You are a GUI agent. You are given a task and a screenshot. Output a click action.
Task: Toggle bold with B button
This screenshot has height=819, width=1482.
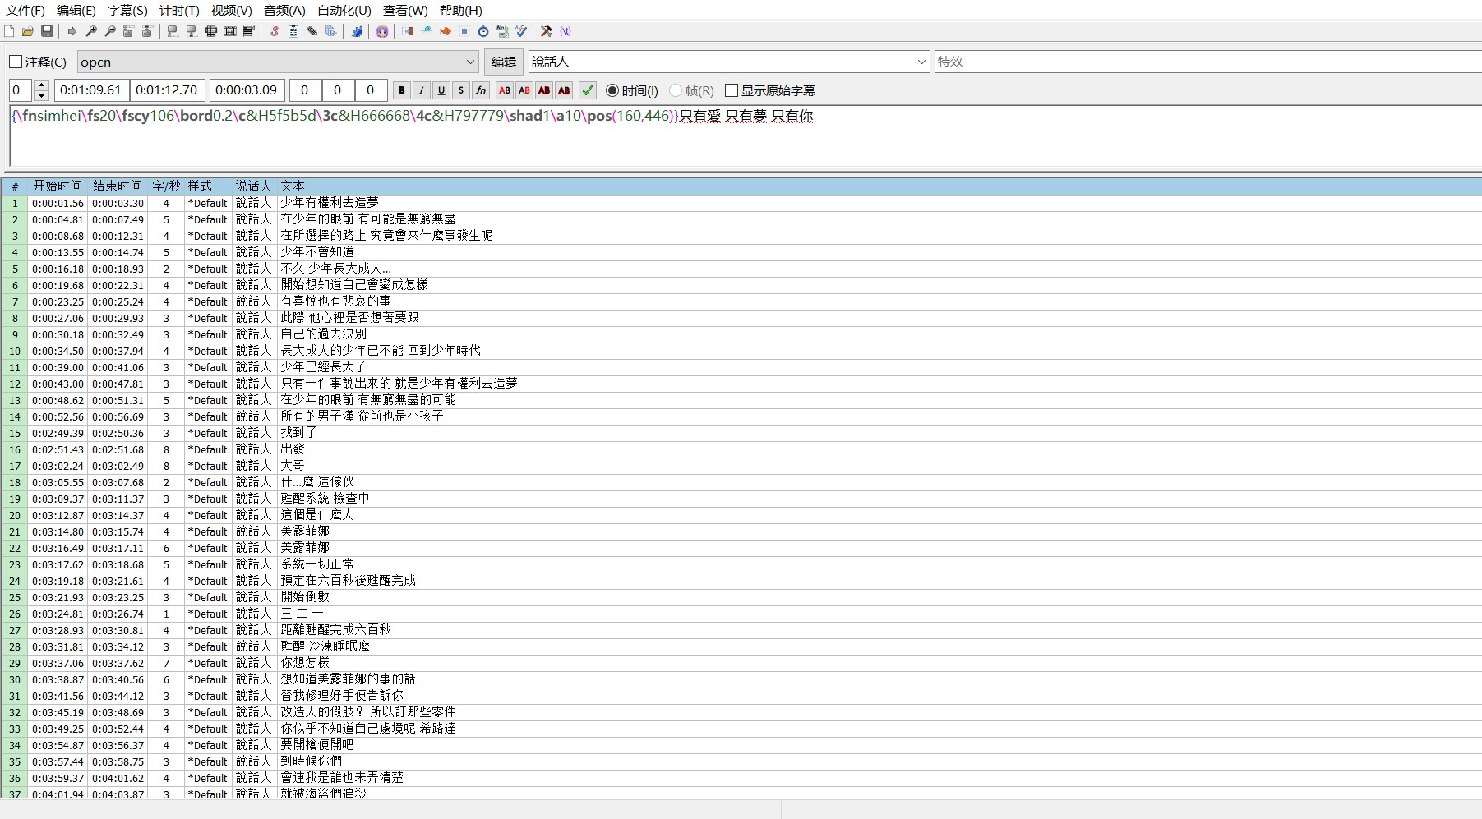point(402,90)
